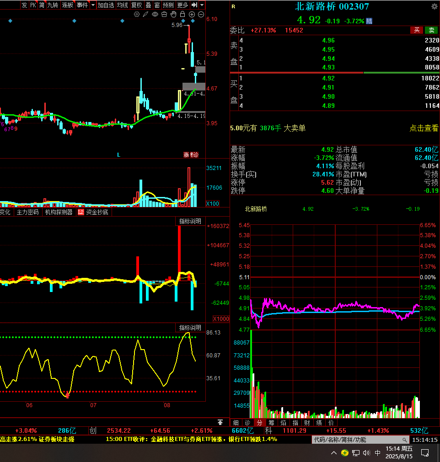The width and height of the screenshot is (440, 462).
Task: Open network icon in system tray
Action: pos(356,453)
